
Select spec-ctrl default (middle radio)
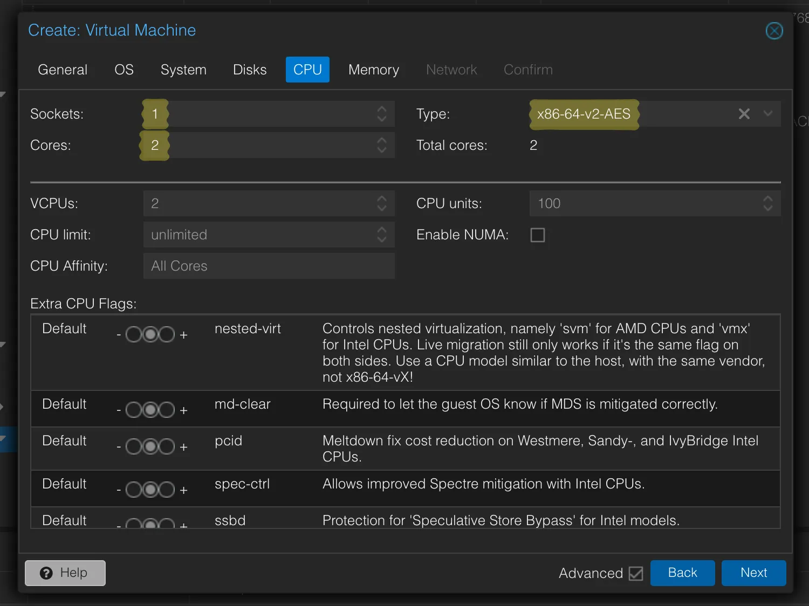point(150,490)
